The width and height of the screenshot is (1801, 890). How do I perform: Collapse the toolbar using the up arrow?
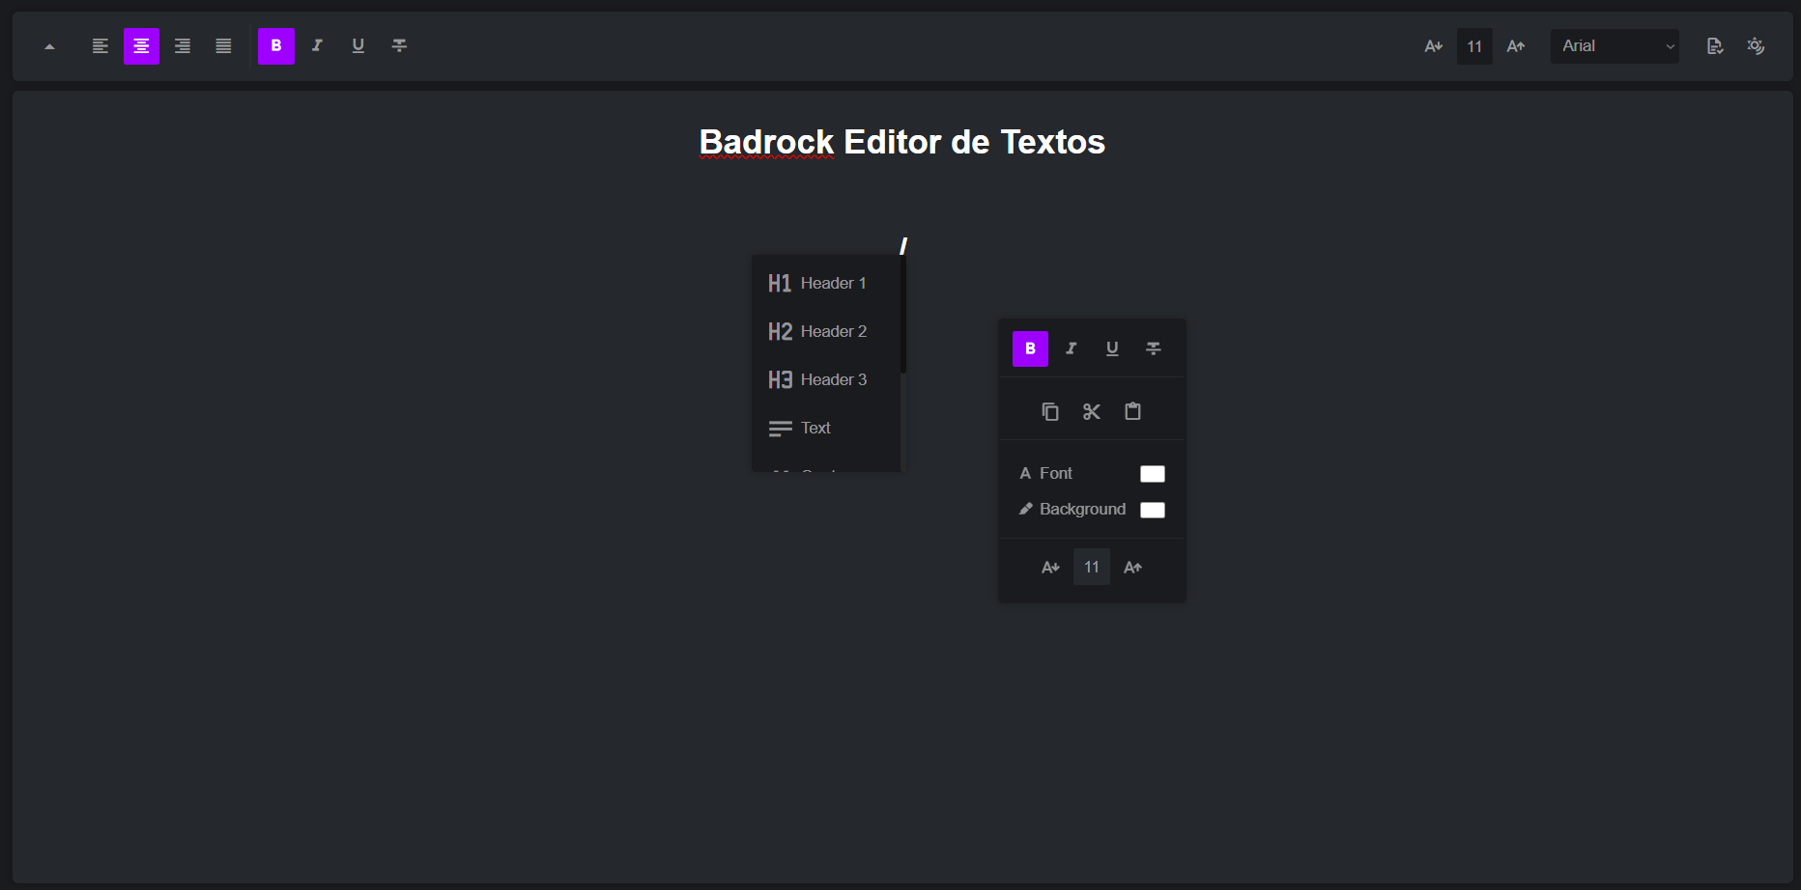pyautogui.click(x=49, y=45)
